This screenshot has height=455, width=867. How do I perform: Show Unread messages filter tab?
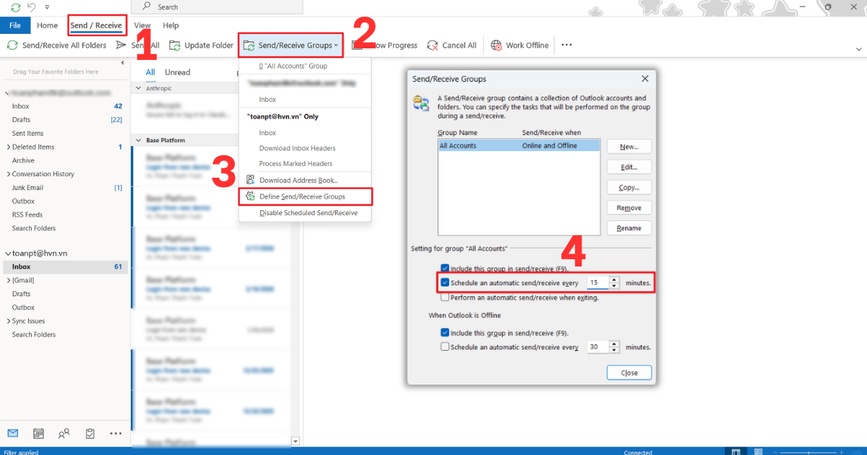point(177,72)
